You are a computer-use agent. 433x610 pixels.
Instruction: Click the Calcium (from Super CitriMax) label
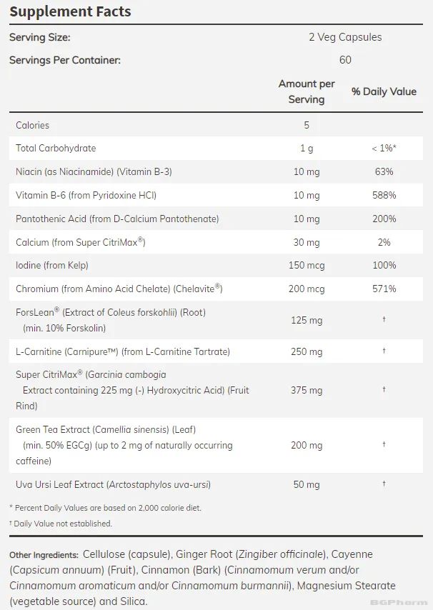pyautogui.click(x=81, y=242)
